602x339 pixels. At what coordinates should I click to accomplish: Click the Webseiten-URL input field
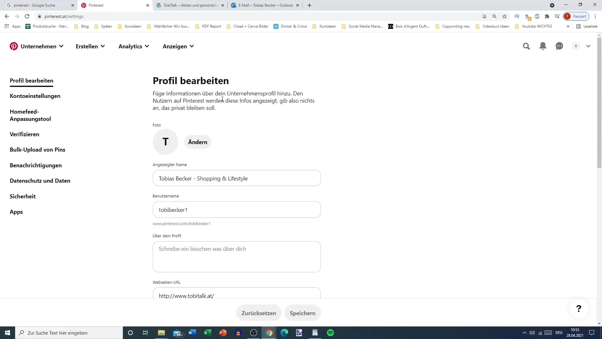(x=236, y=296)
